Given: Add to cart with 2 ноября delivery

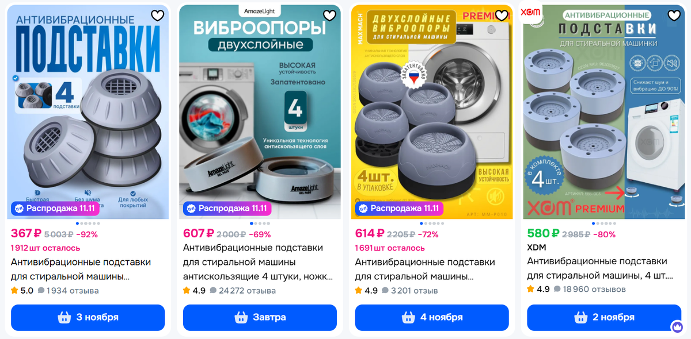Looking at the screenshot, I should [x=604, y=317].
